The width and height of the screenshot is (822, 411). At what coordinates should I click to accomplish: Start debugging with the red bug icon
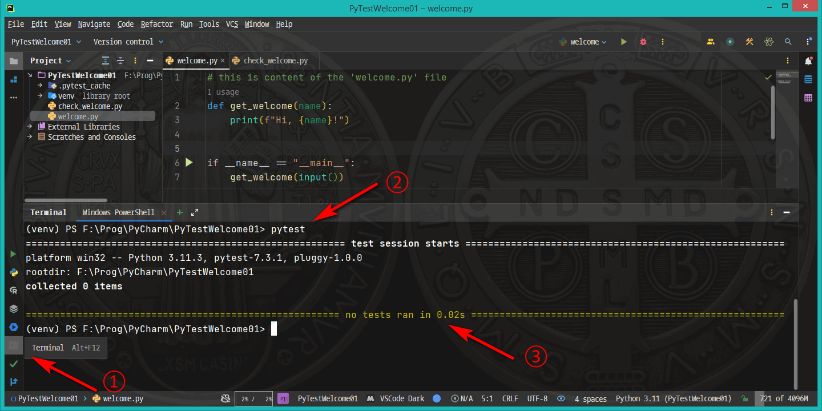click(x=643, y=42)
